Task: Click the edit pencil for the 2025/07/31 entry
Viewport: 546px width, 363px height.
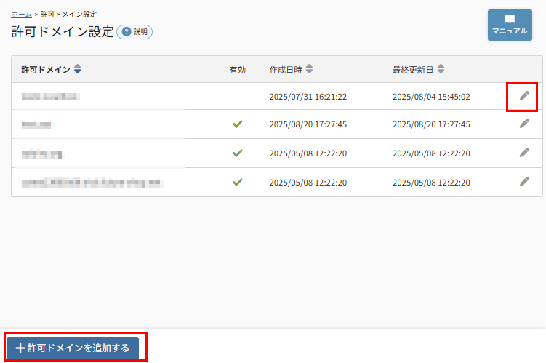Action: click(523, 96)
